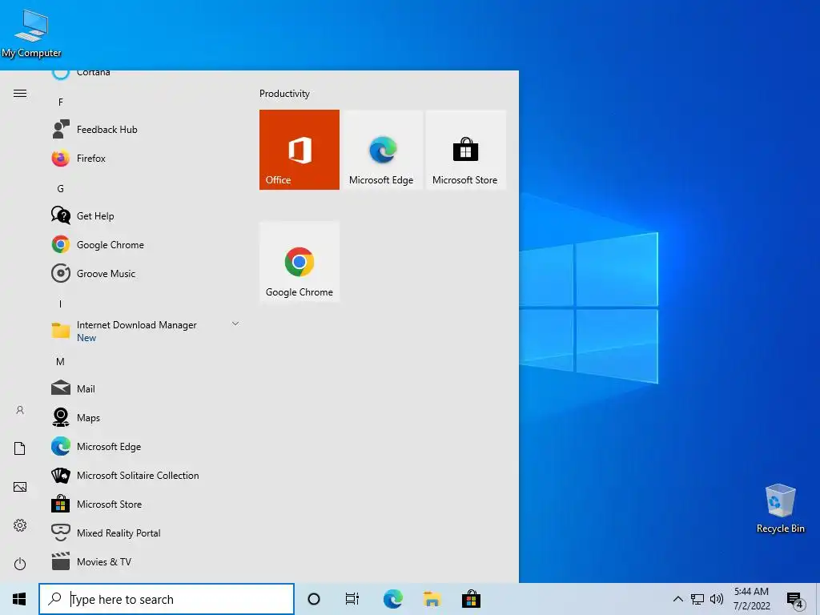Open Edge from the taskbar
This screenshot has width=820, height=615.
pos(392,599)
